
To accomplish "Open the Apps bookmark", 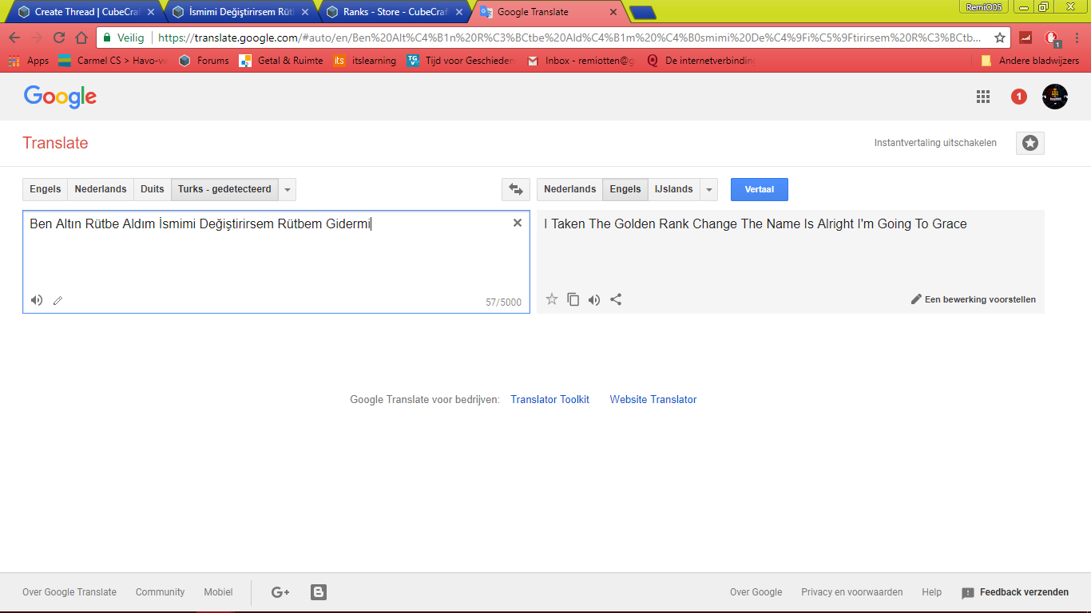I will (x=29, y=61).
